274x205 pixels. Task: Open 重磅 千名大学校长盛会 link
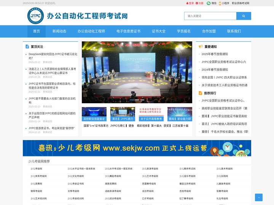225,132
